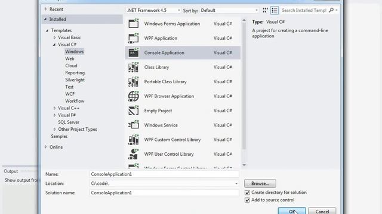
Task: Choose the WPF Browser Application globe icon
Action: click(x=134, y=96)
